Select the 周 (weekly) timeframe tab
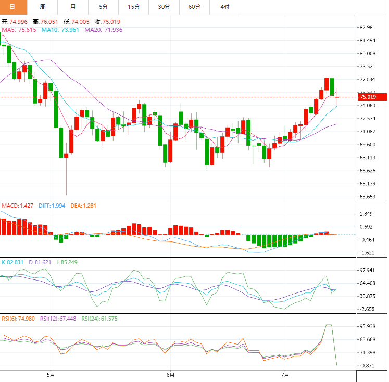 [x=42, y=7]
